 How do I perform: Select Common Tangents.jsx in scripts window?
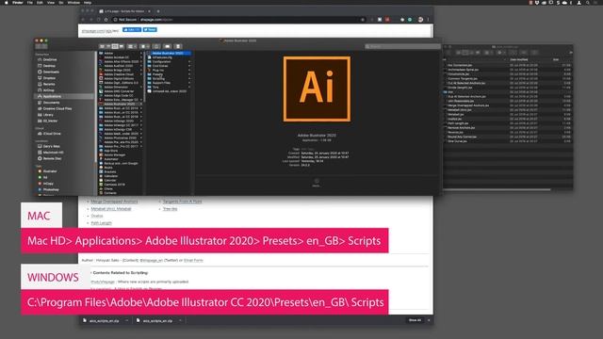pos(463,78)
